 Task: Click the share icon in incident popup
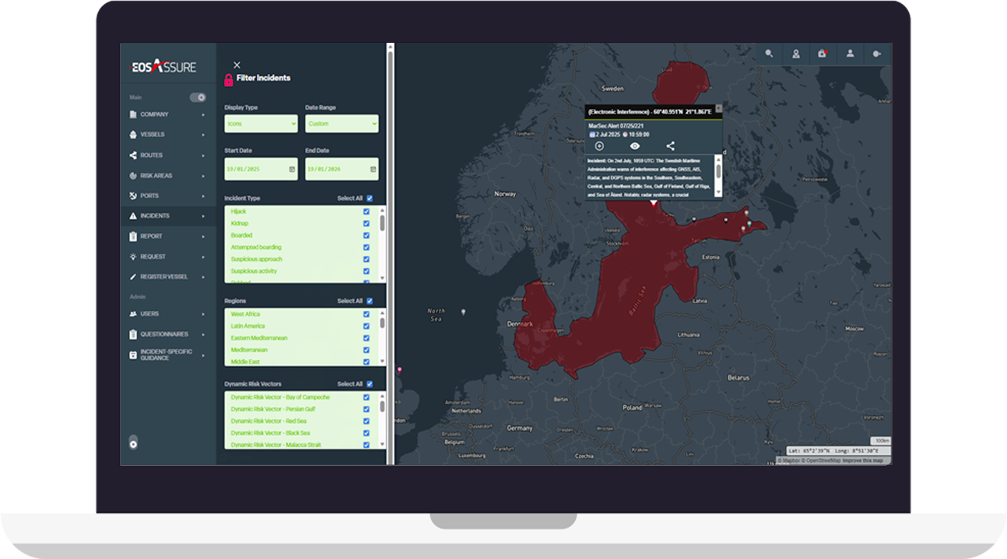tap(670, 146)
